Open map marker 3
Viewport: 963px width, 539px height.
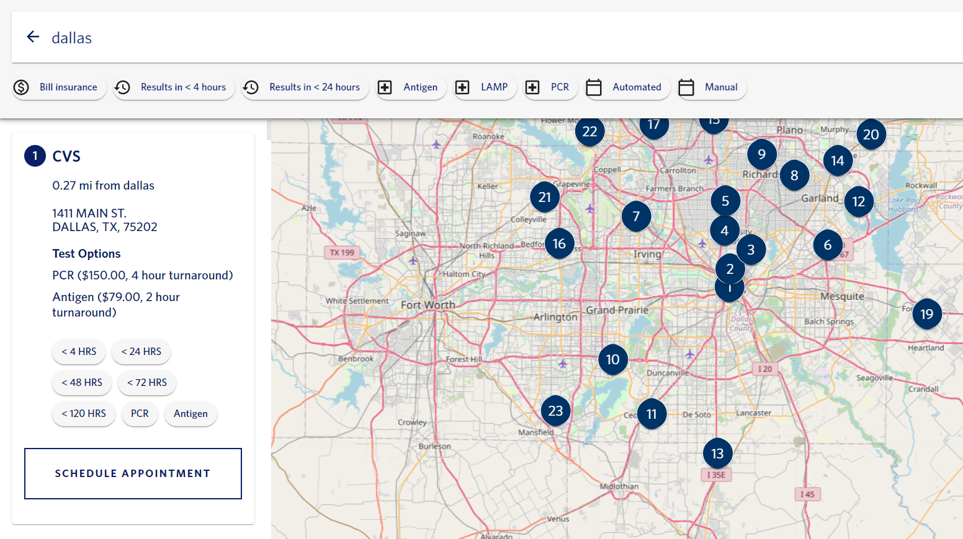751,250
